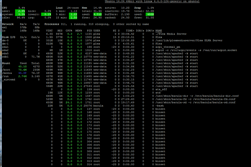This screenshot has width=251, height=167.
Task: Click the 1 min load value 1.13
Action: [x=74, y=11]
